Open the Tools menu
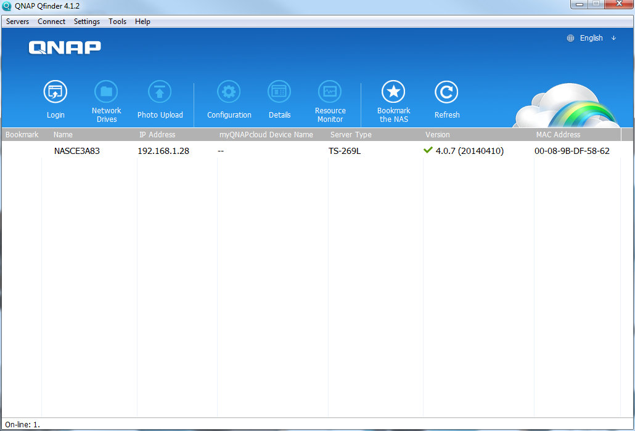Viewport: 635px width, 431px height. tap(117, 22)
